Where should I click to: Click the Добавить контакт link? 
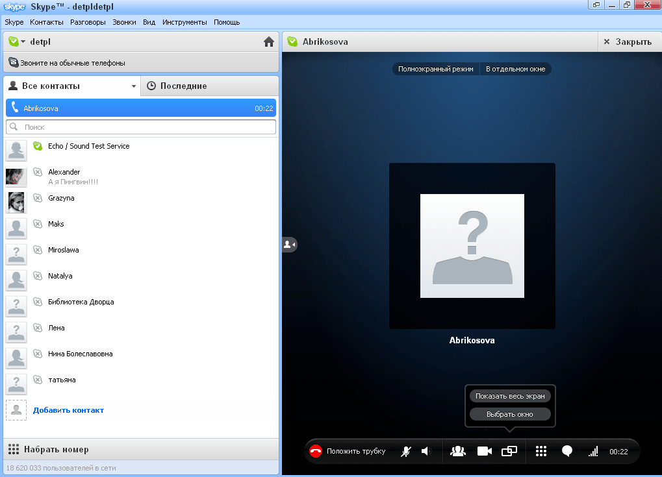click(68, 410)
